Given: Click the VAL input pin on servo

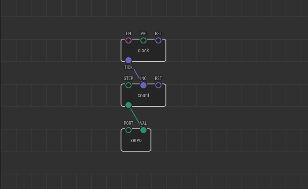Looking at the screenshot, I should [143, 130].
